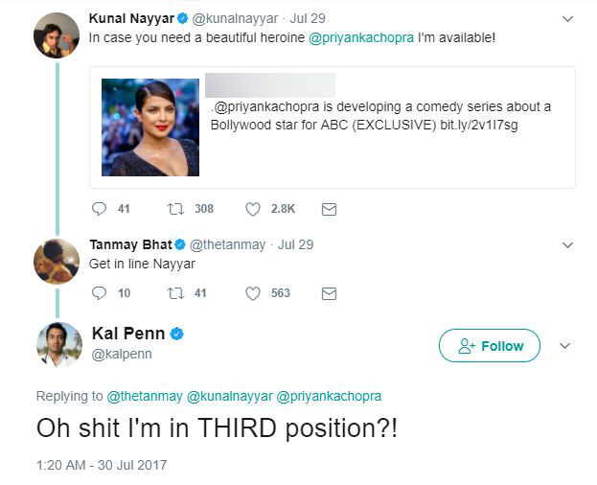
Task: Open dropdown arrow next to Follow button
Action: [564, 346]
